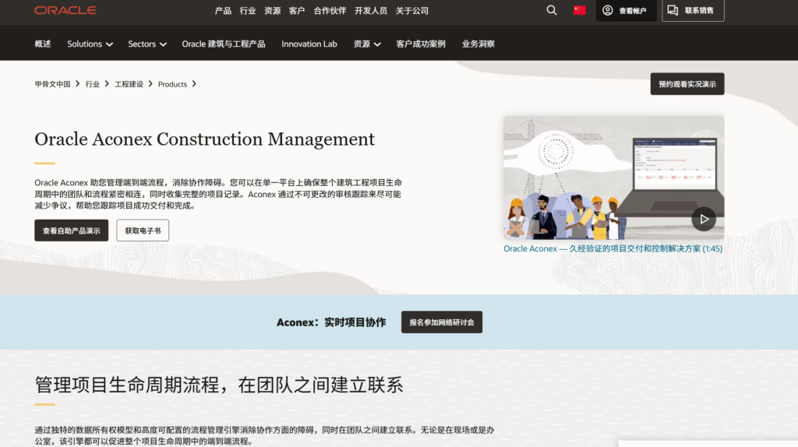This screenshot has height=447, width=798.
Task: Click 查看自助产品演示 button
Action: pos(72,231)
